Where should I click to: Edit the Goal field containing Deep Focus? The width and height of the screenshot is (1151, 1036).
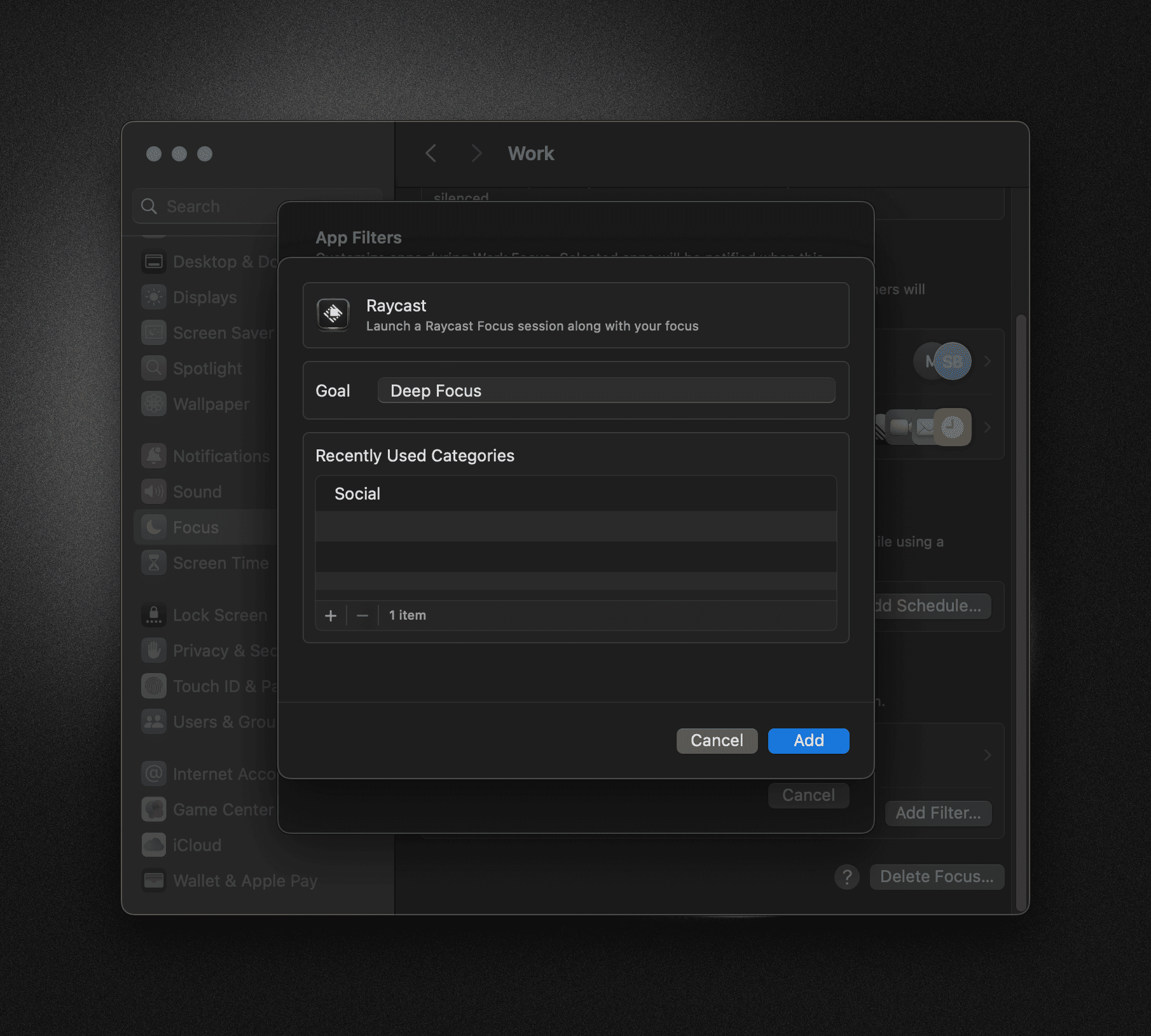(606, 390)
